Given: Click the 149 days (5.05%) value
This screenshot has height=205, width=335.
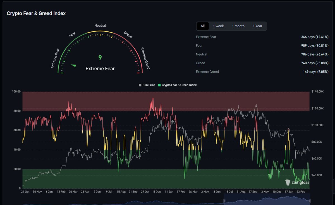Looking at the screenshot, I should tap(315, 72).
